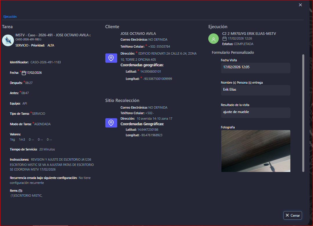
Task: Click the identifier value CASO-2026-491-1183
Action: click(46, 62)
